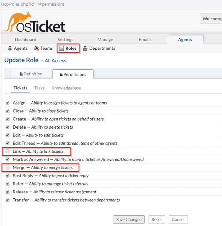
Task: View the Knowledgebase permissions sub-tab
Action: click(66, 88)
